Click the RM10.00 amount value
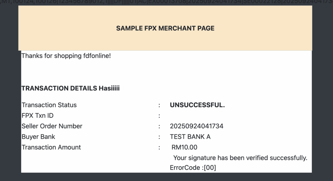Image resolution: width=333 pixels, height=181 pixels. tap(184, 148)
